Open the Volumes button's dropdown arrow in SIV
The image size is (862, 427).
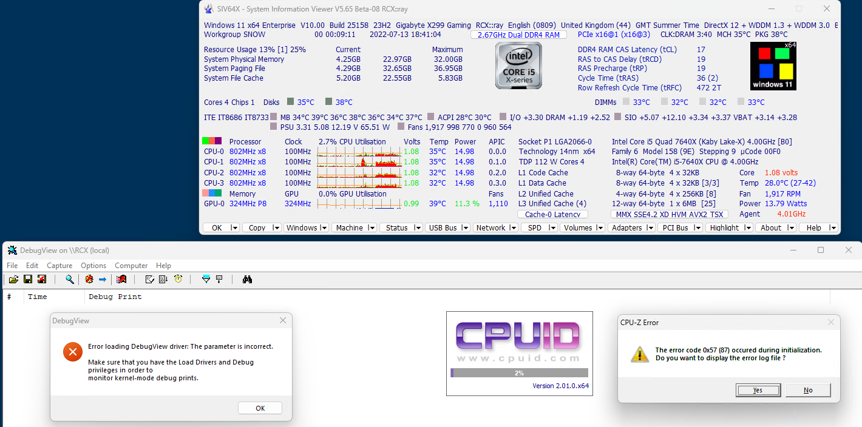[600, 228]
